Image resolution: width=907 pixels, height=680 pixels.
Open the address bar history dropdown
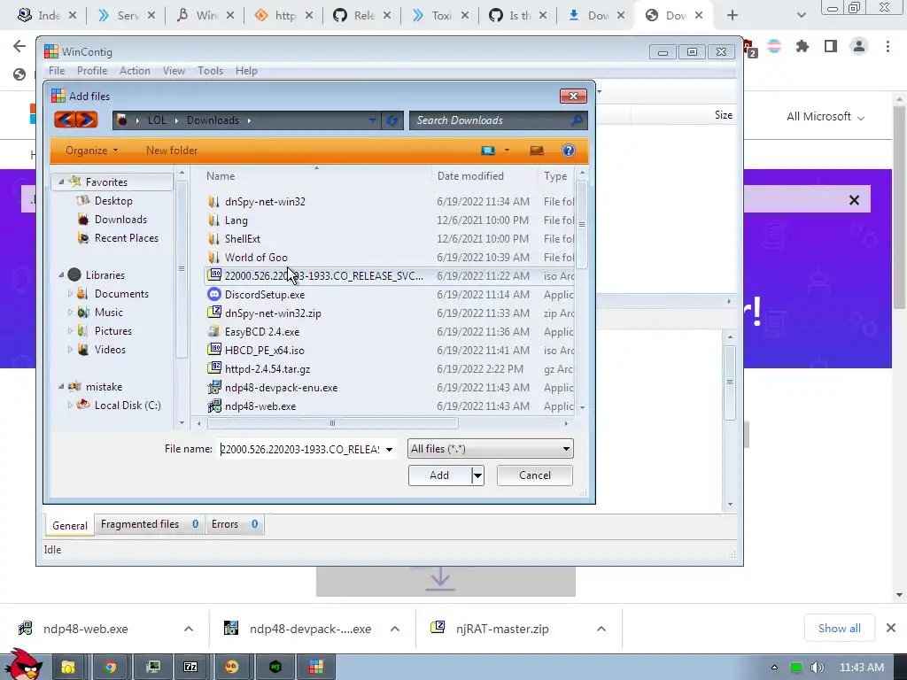coord(372,120)
